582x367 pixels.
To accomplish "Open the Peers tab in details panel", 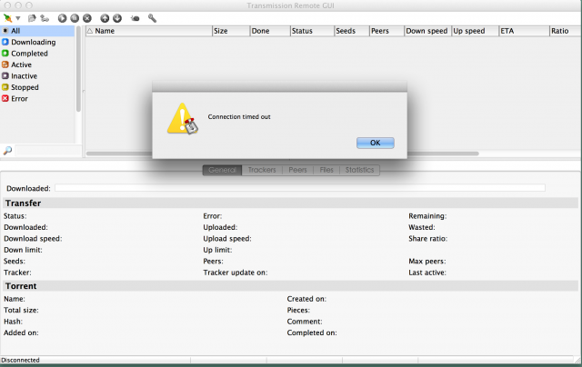I will [x=297, y=170].
